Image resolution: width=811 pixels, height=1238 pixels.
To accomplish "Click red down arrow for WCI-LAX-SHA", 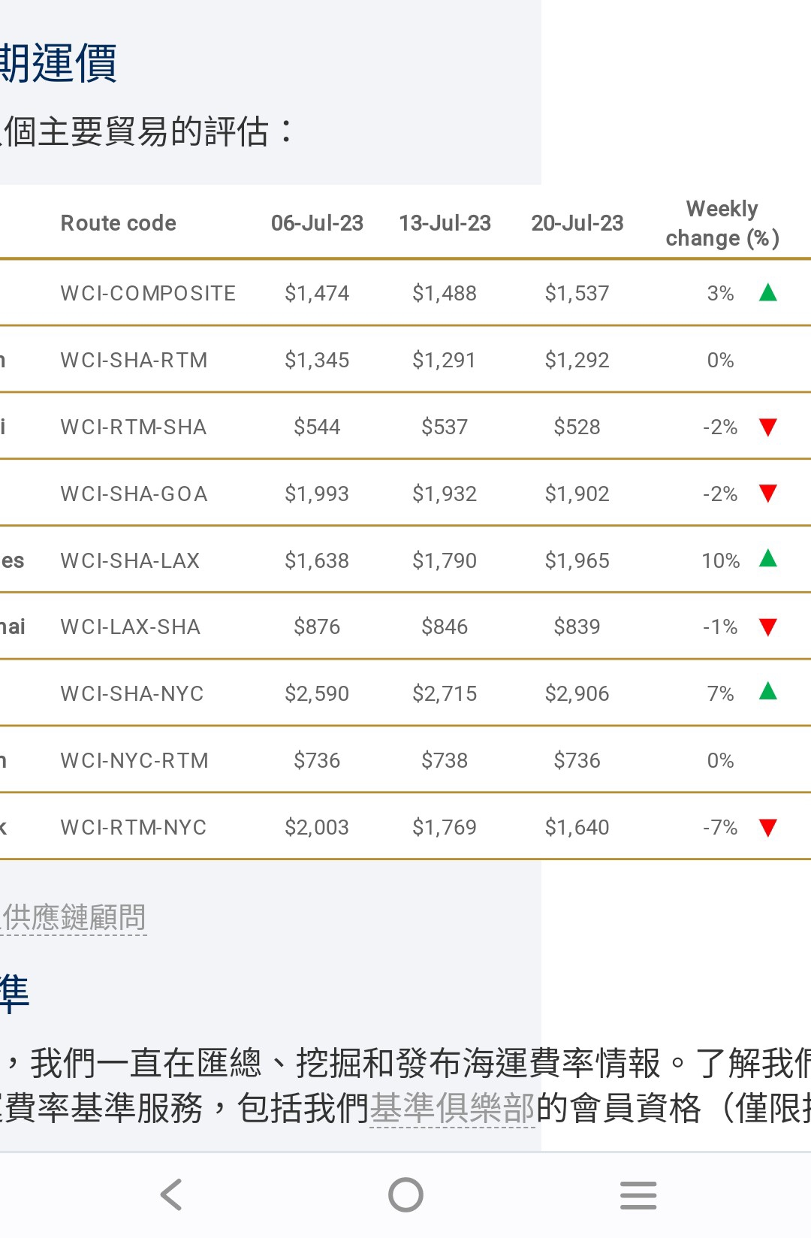I will tap(767, 627).
